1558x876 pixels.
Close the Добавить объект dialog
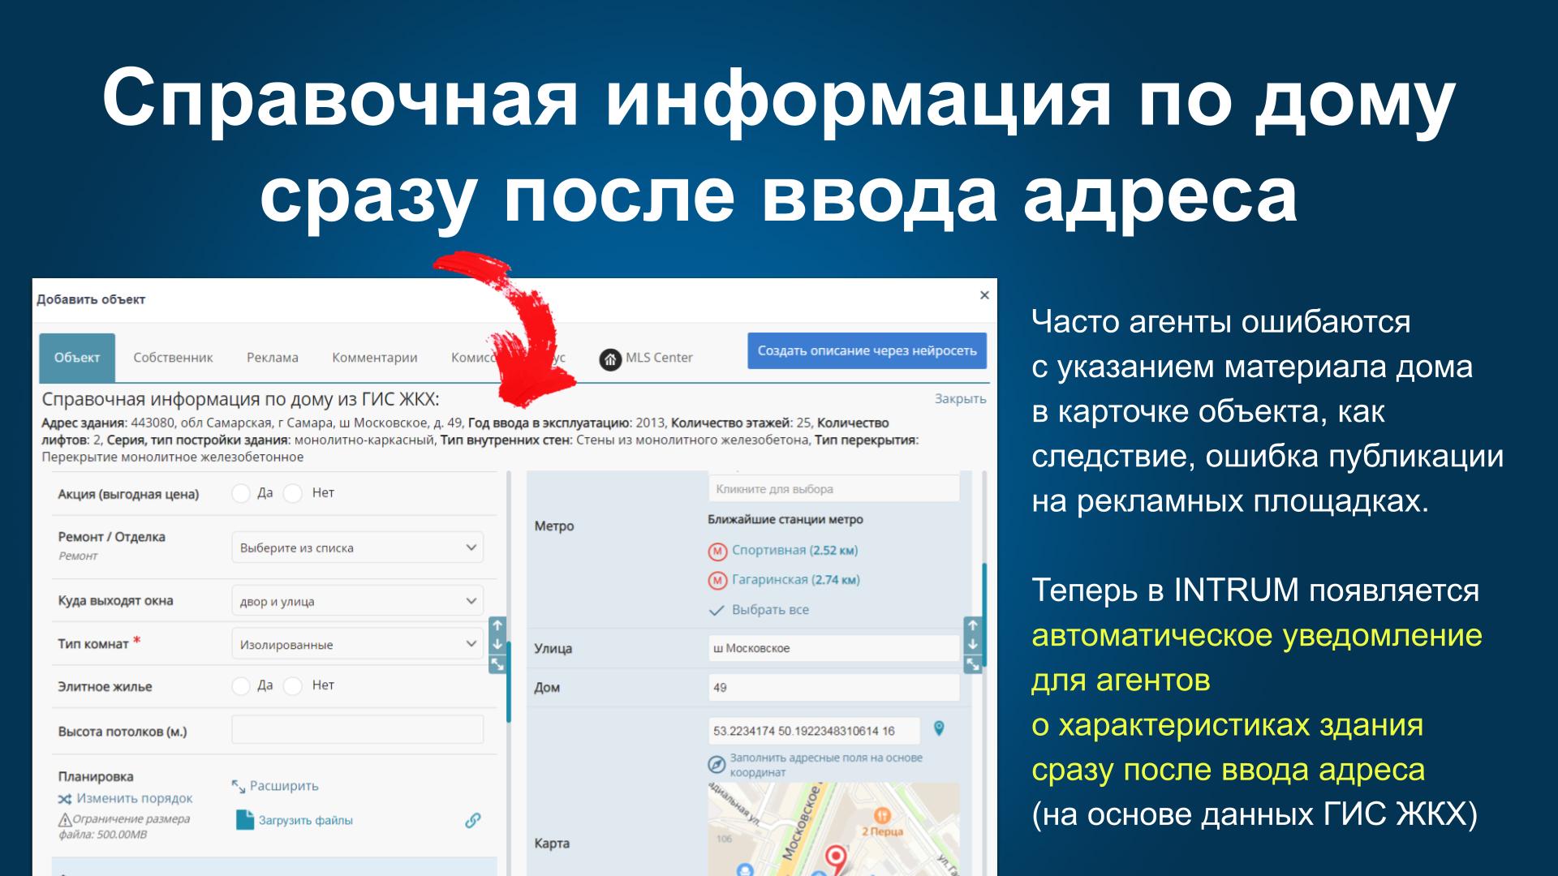[984, 295]
